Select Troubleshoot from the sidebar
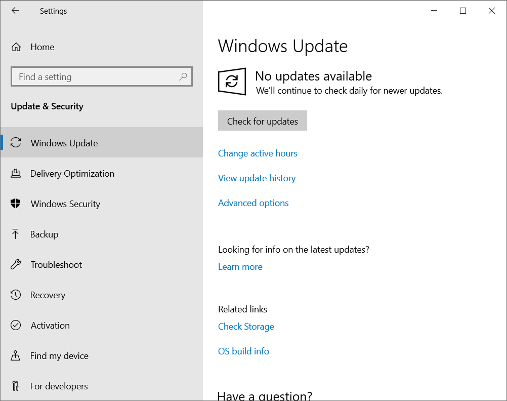 tap(102, 264)
